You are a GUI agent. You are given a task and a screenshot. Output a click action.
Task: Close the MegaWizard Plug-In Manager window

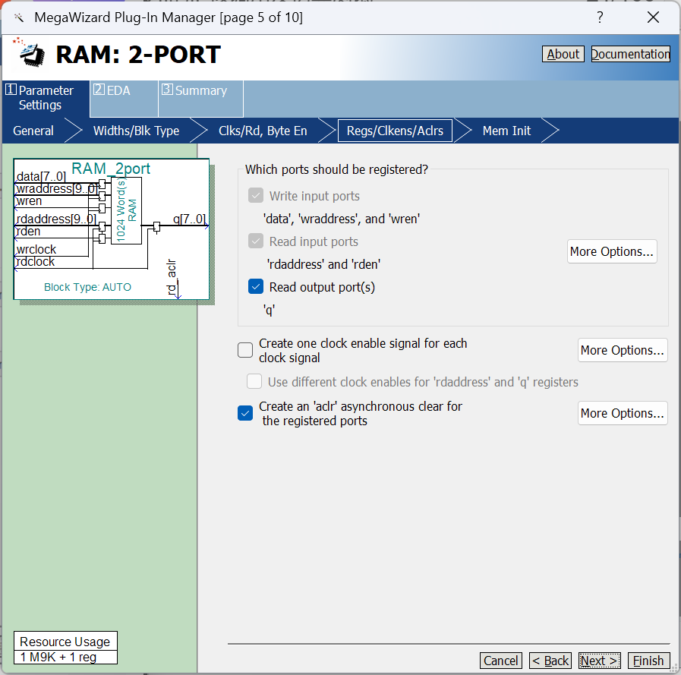(x=653, y=17)
